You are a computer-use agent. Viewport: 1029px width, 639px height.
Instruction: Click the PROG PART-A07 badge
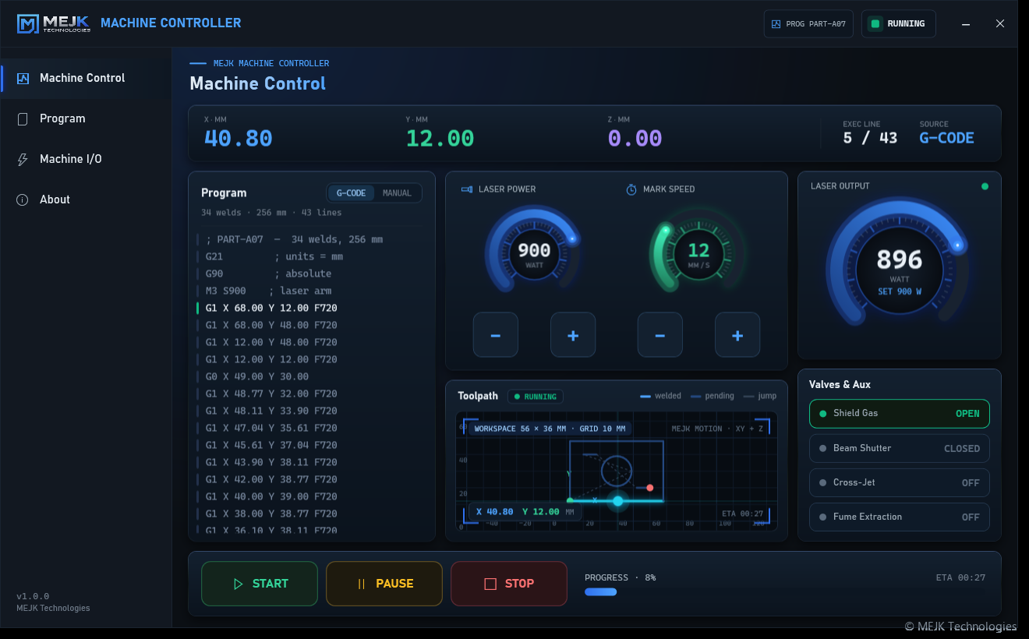(x=808, y=24)
